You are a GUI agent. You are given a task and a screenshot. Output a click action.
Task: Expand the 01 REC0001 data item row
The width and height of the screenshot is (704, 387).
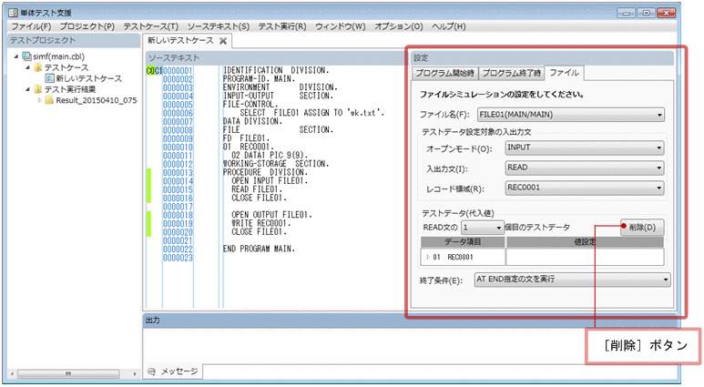428,258
